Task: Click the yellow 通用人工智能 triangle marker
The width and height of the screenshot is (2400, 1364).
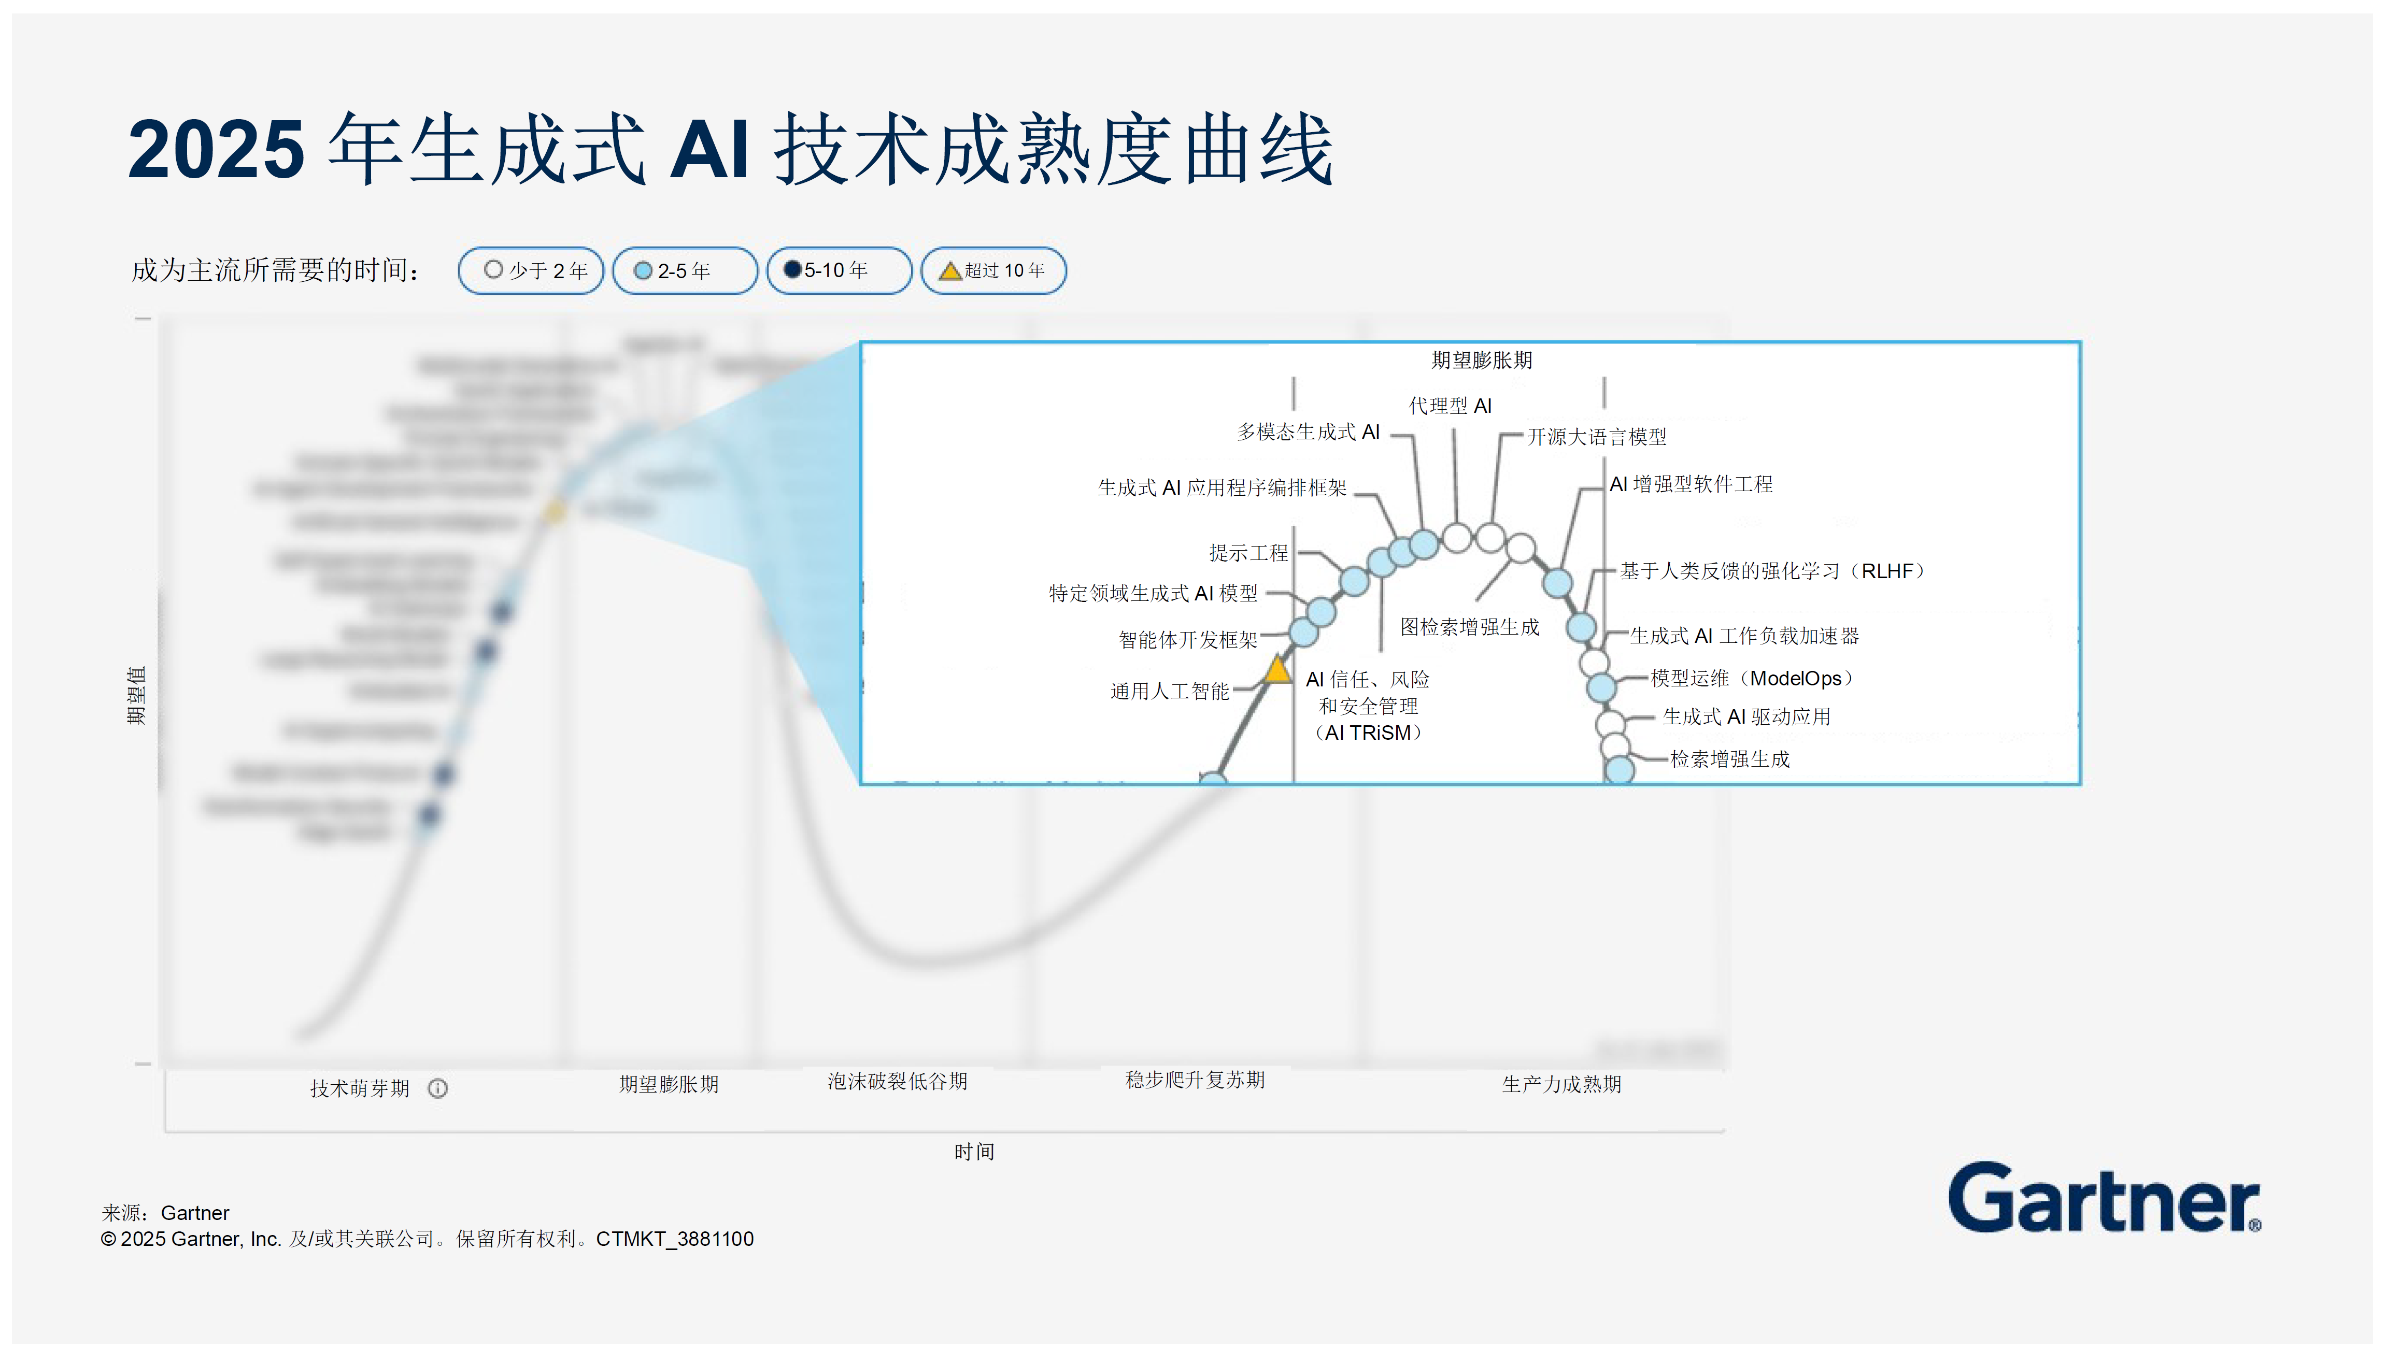Action: pyautogui.click(x=1278, y=672)
